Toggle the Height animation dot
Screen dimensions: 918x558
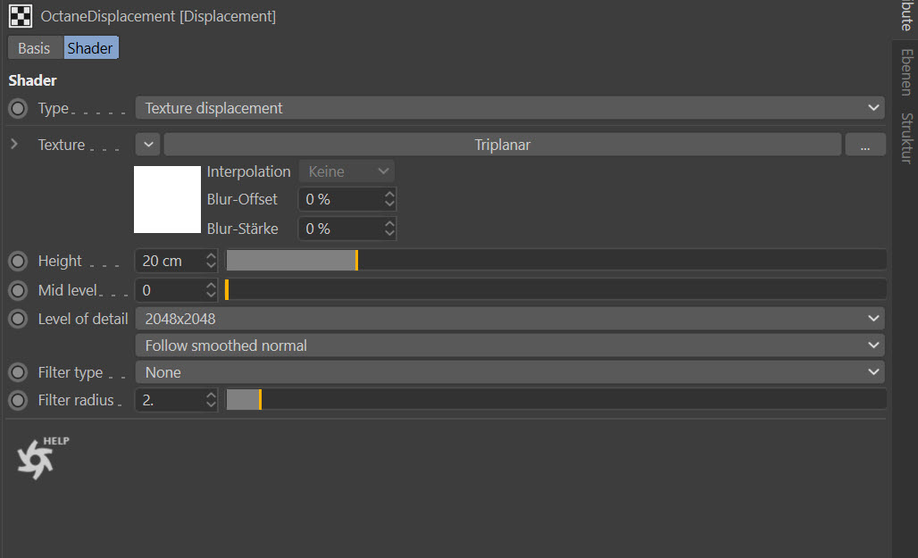pos(18,262)
